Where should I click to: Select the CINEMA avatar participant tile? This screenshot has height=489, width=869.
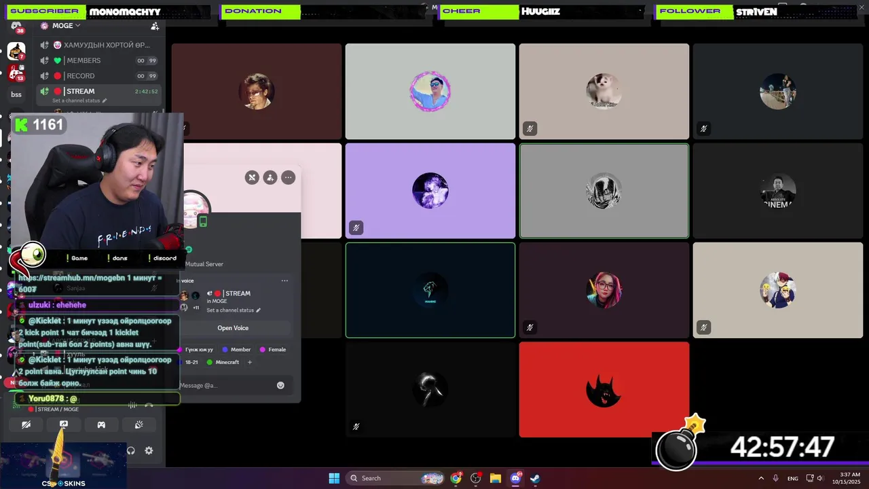pos(778,191)
